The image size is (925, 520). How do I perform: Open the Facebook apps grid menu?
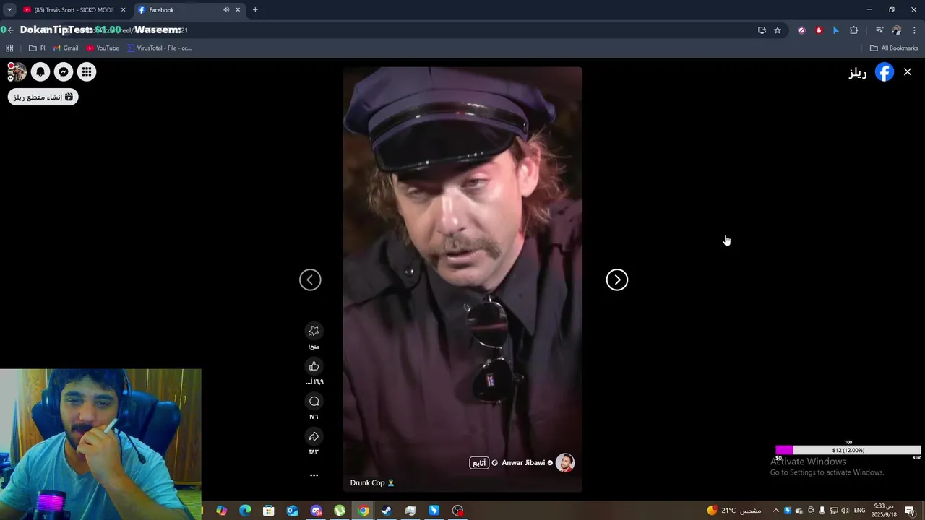tap(87, 71)
